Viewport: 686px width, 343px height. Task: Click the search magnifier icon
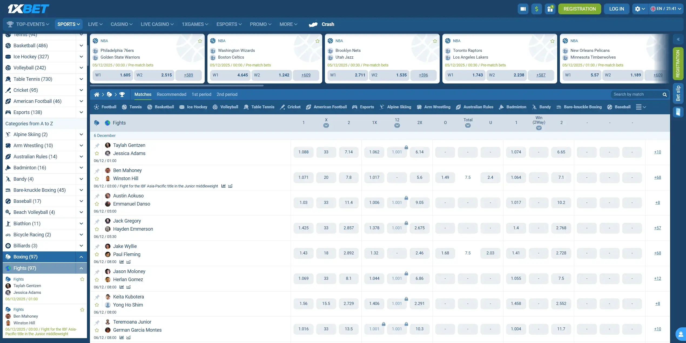(x=665, y=95)
